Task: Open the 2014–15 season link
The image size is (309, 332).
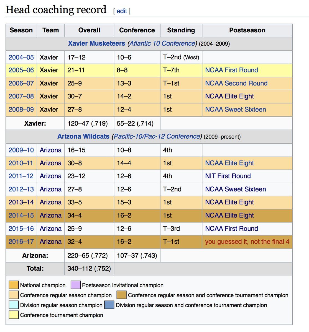Action: (x=21, y=215)
